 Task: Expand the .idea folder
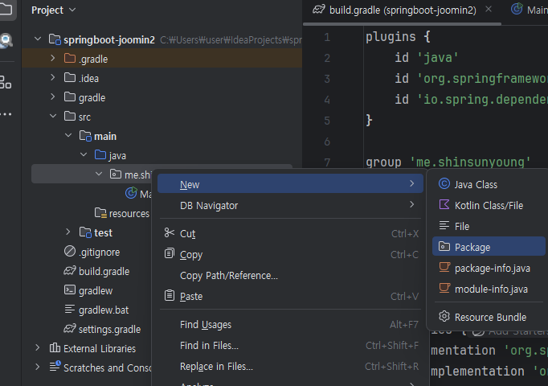pyautogui.click(x=53, y=77)
